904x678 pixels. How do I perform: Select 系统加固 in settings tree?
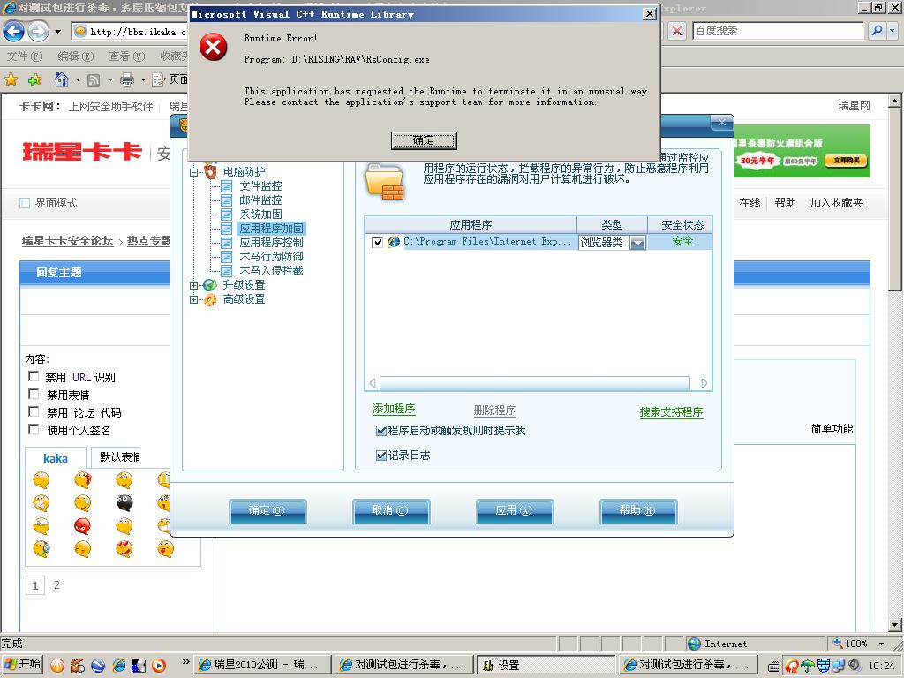point(260,214)
